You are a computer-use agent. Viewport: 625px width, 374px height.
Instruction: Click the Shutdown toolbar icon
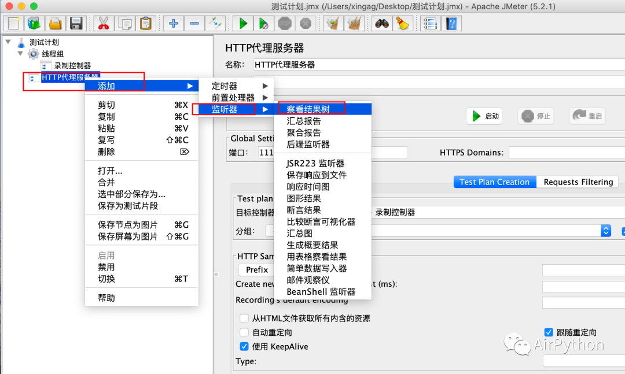pyautogui.click(x=306, y=24)
